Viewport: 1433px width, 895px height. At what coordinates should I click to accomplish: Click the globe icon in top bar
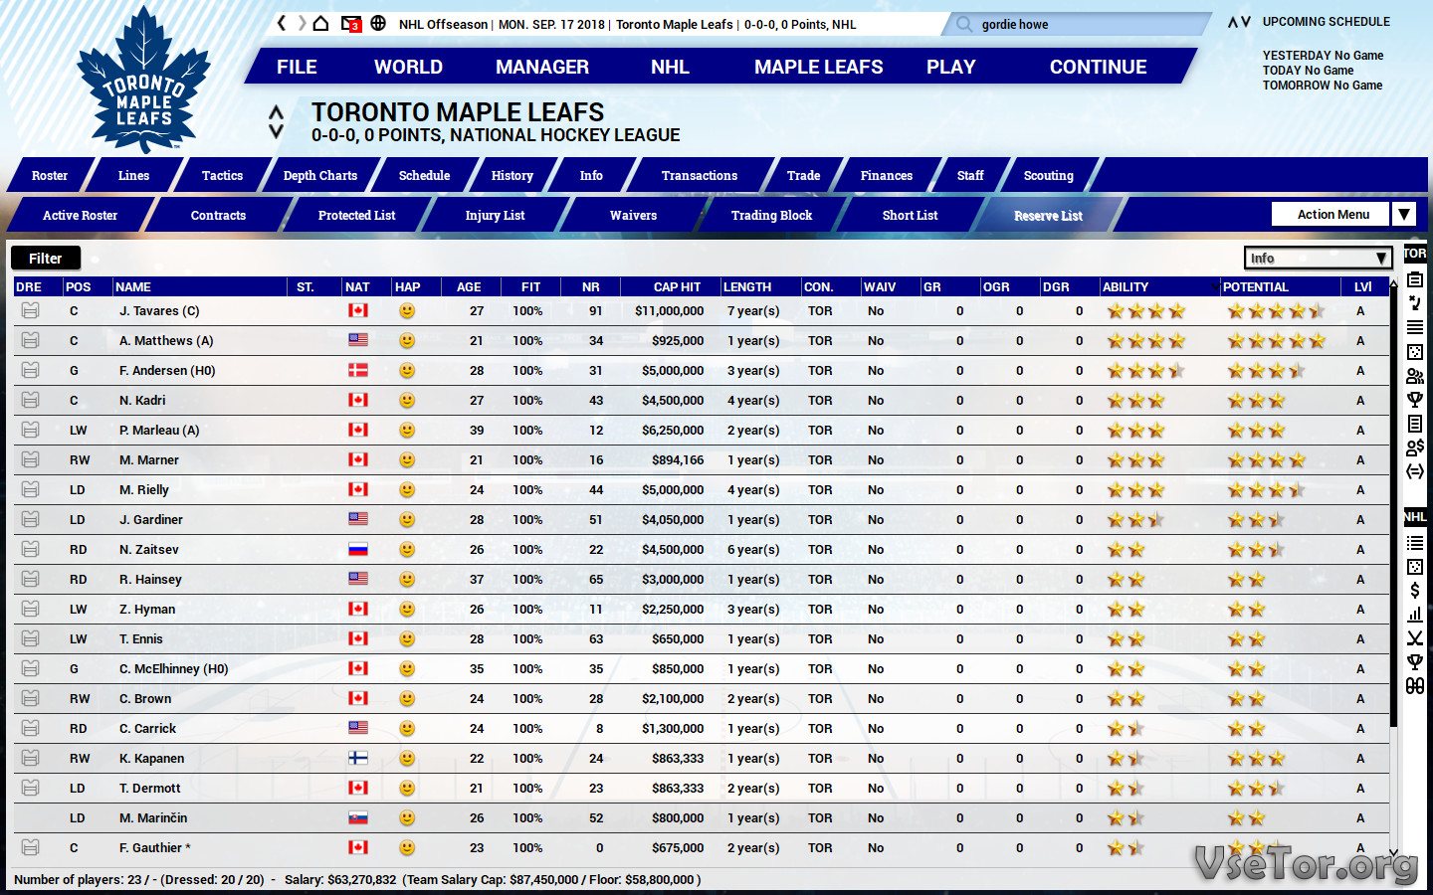coord(378,23)
